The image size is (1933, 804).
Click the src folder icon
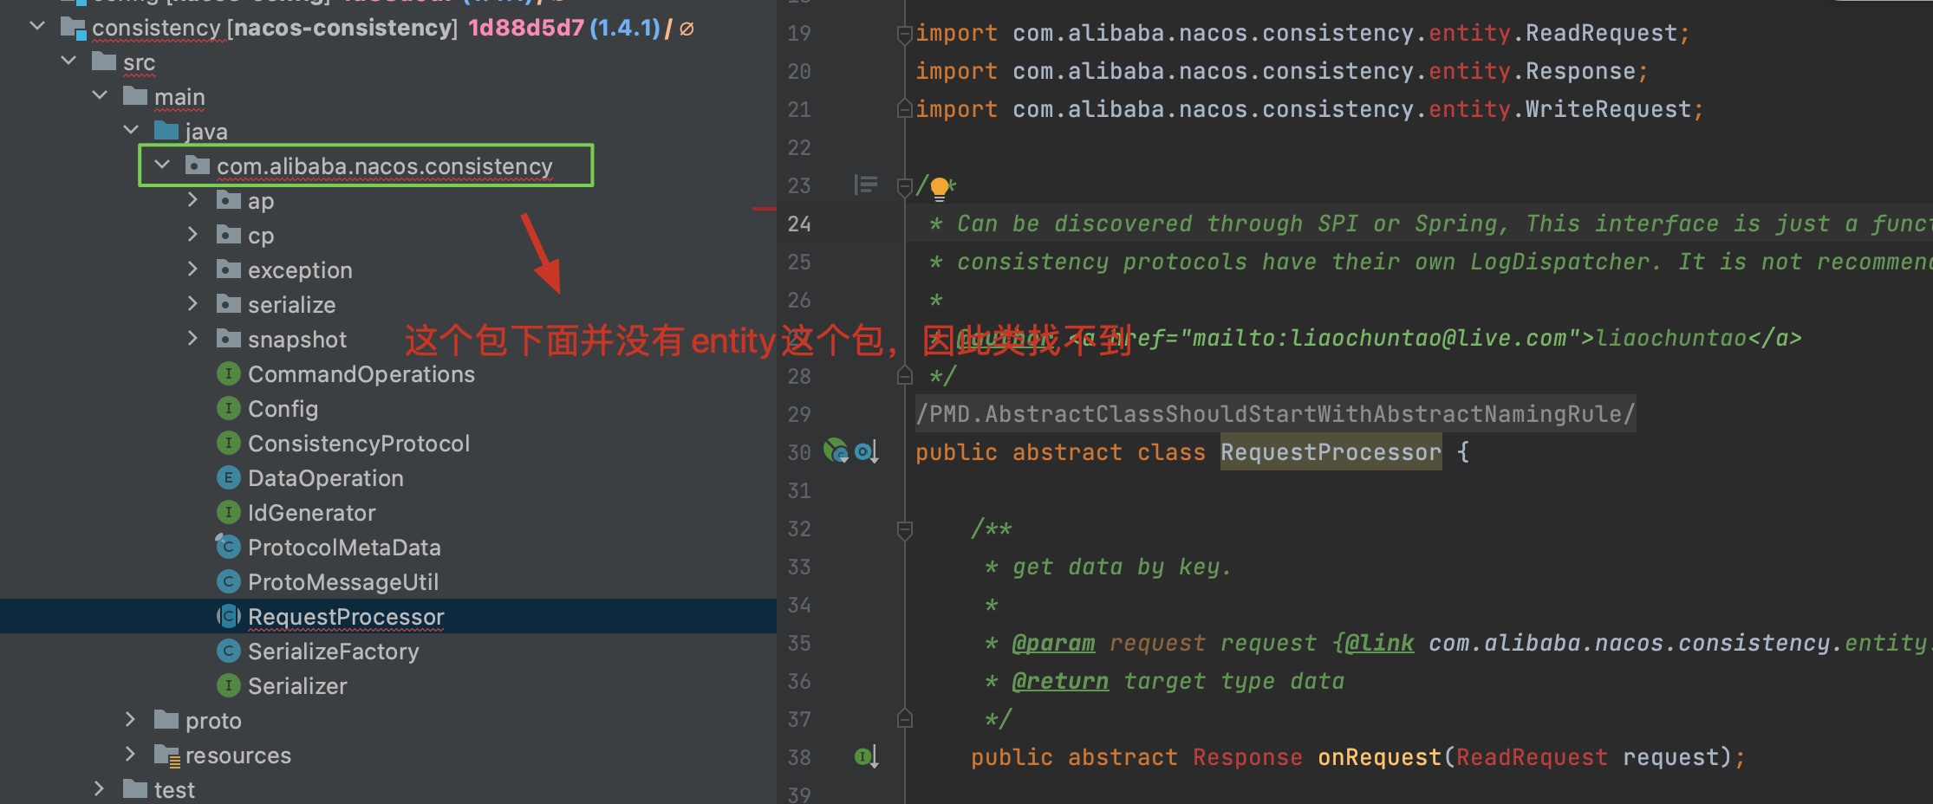pos(104,62)
